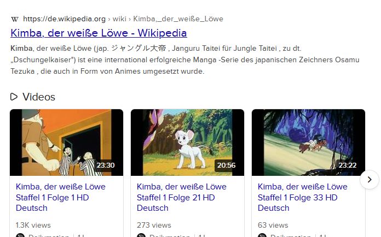Show next videos with carousel arrow
The height and width of the screenshot is (237, 381).
click(370, 180)
